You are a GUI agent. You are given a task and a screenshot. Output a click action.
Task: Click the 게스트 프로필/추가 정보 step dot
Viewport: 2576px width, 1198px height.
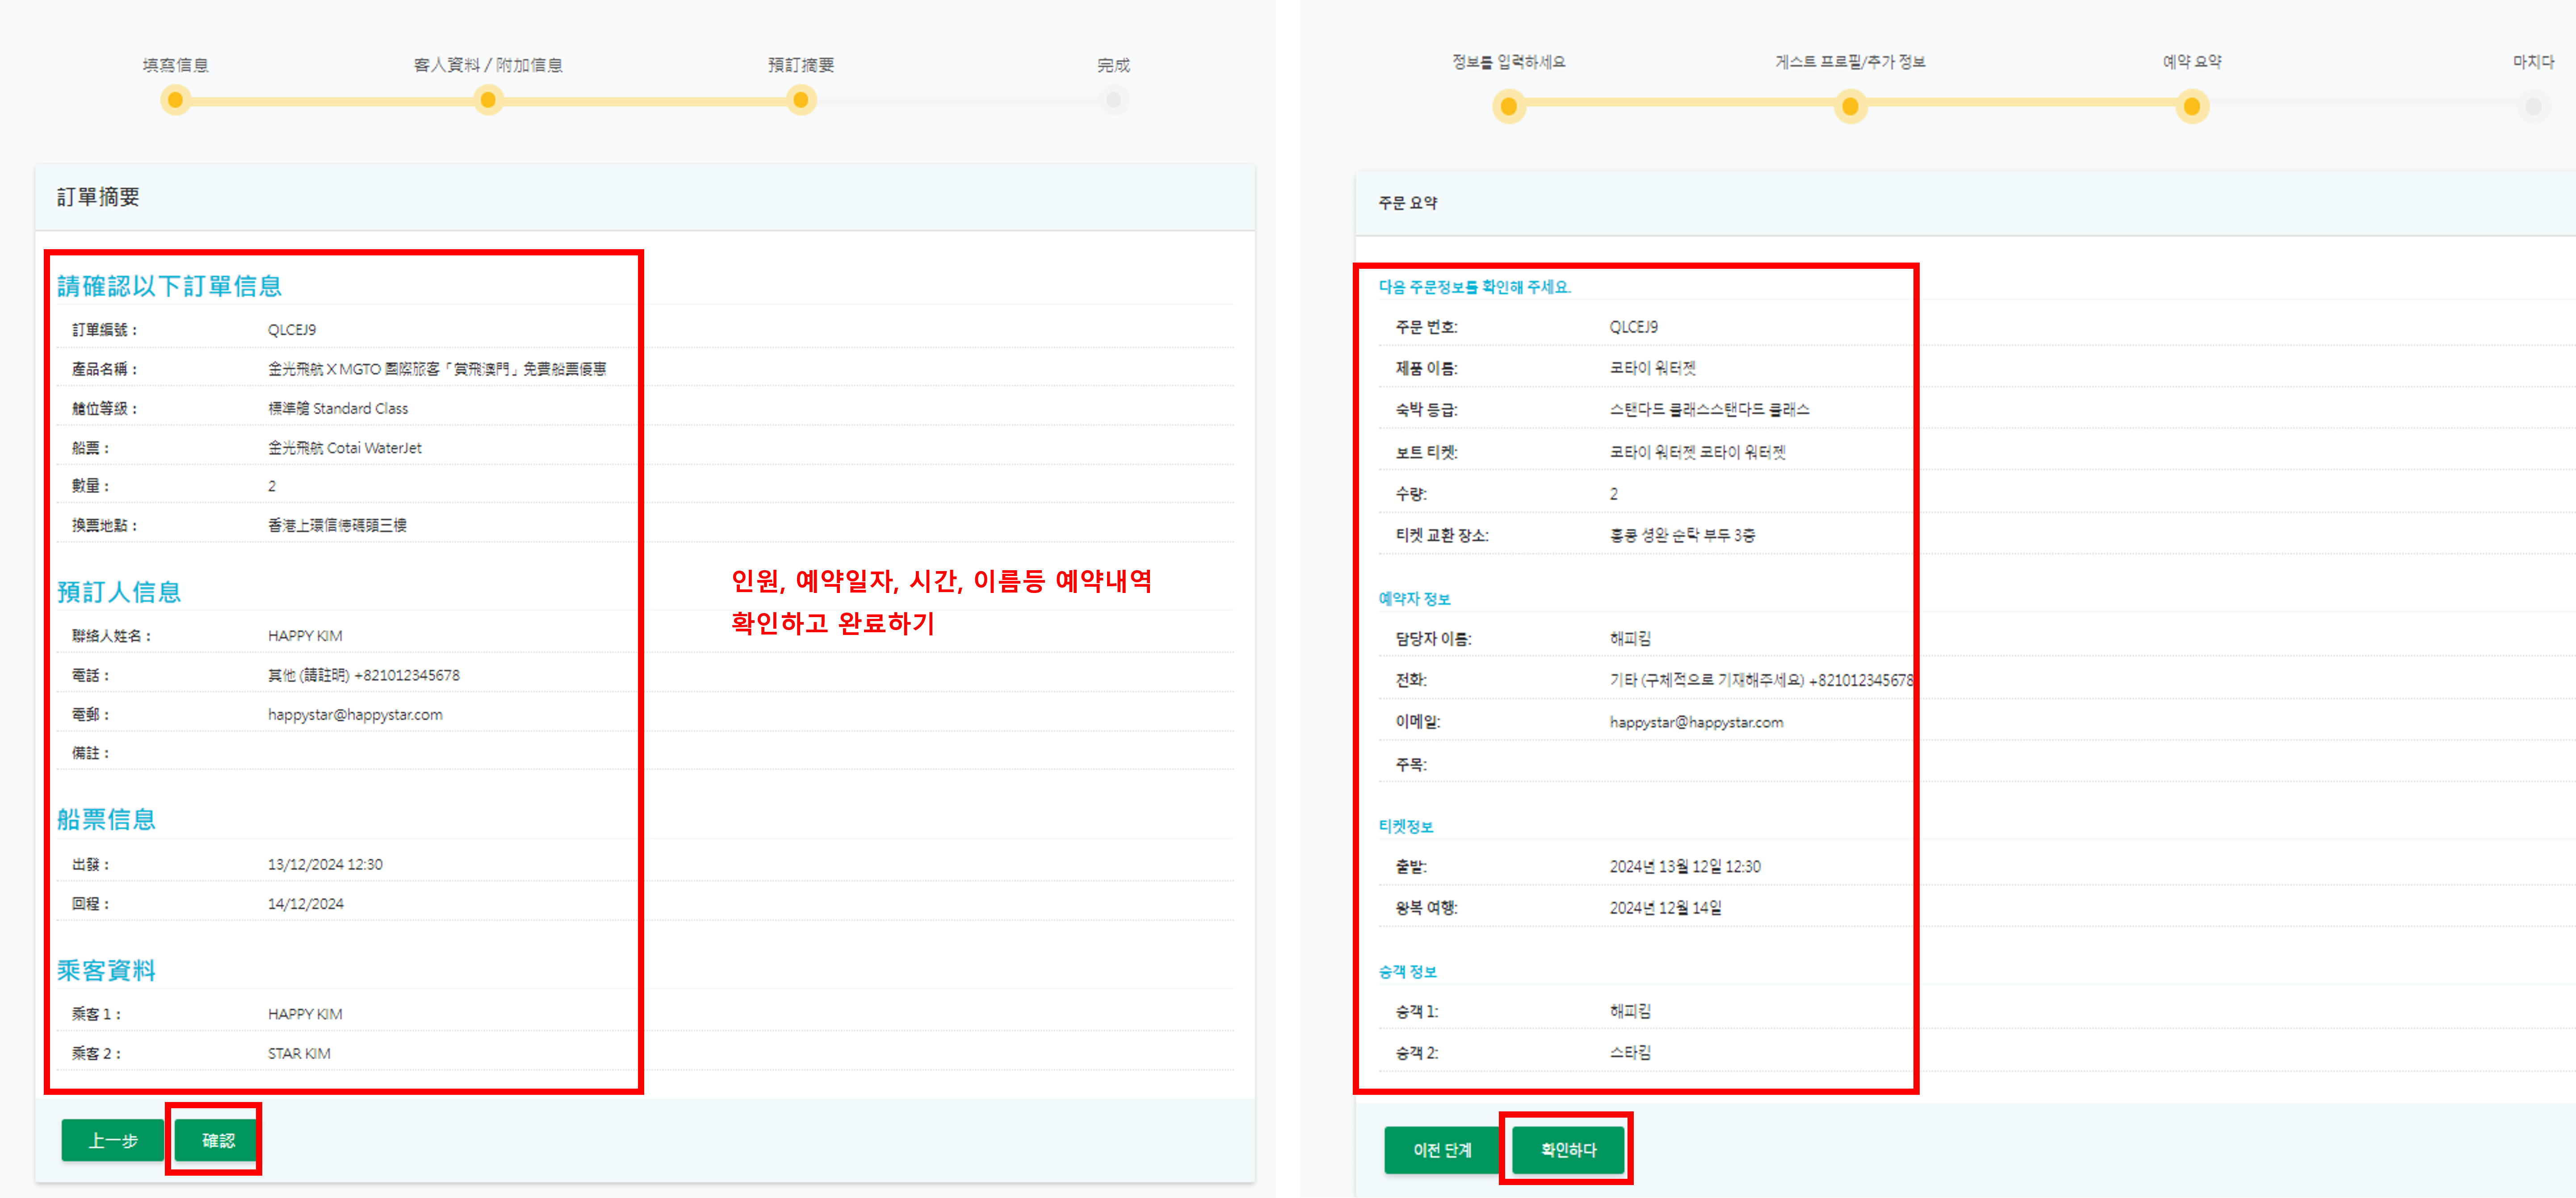click(1850, 106)
